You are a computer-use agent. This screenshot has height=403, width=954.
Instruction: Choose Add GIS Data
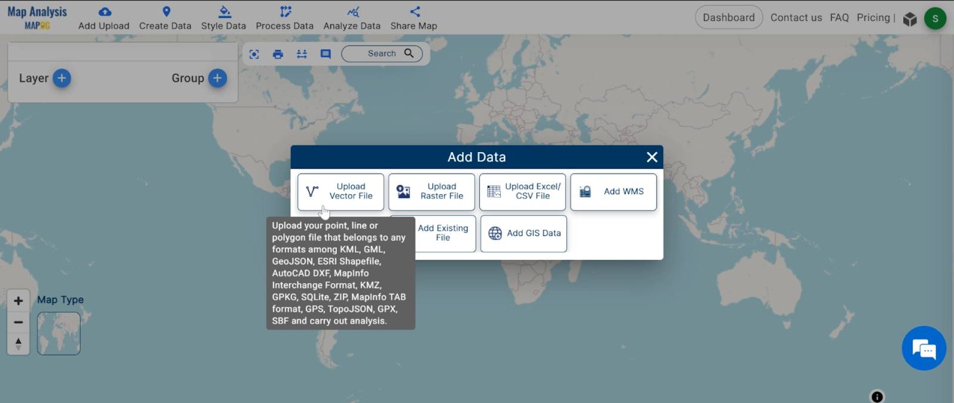[x=524, y=234]
